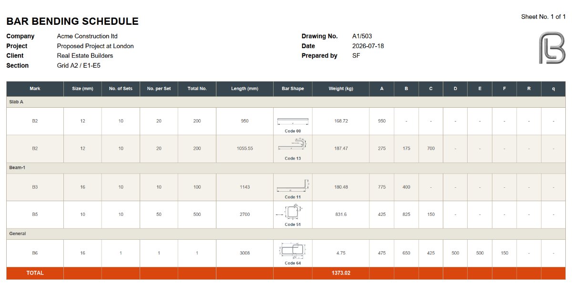
Task: Click Sheet No. 1 of 1
Action: point(543,17)
